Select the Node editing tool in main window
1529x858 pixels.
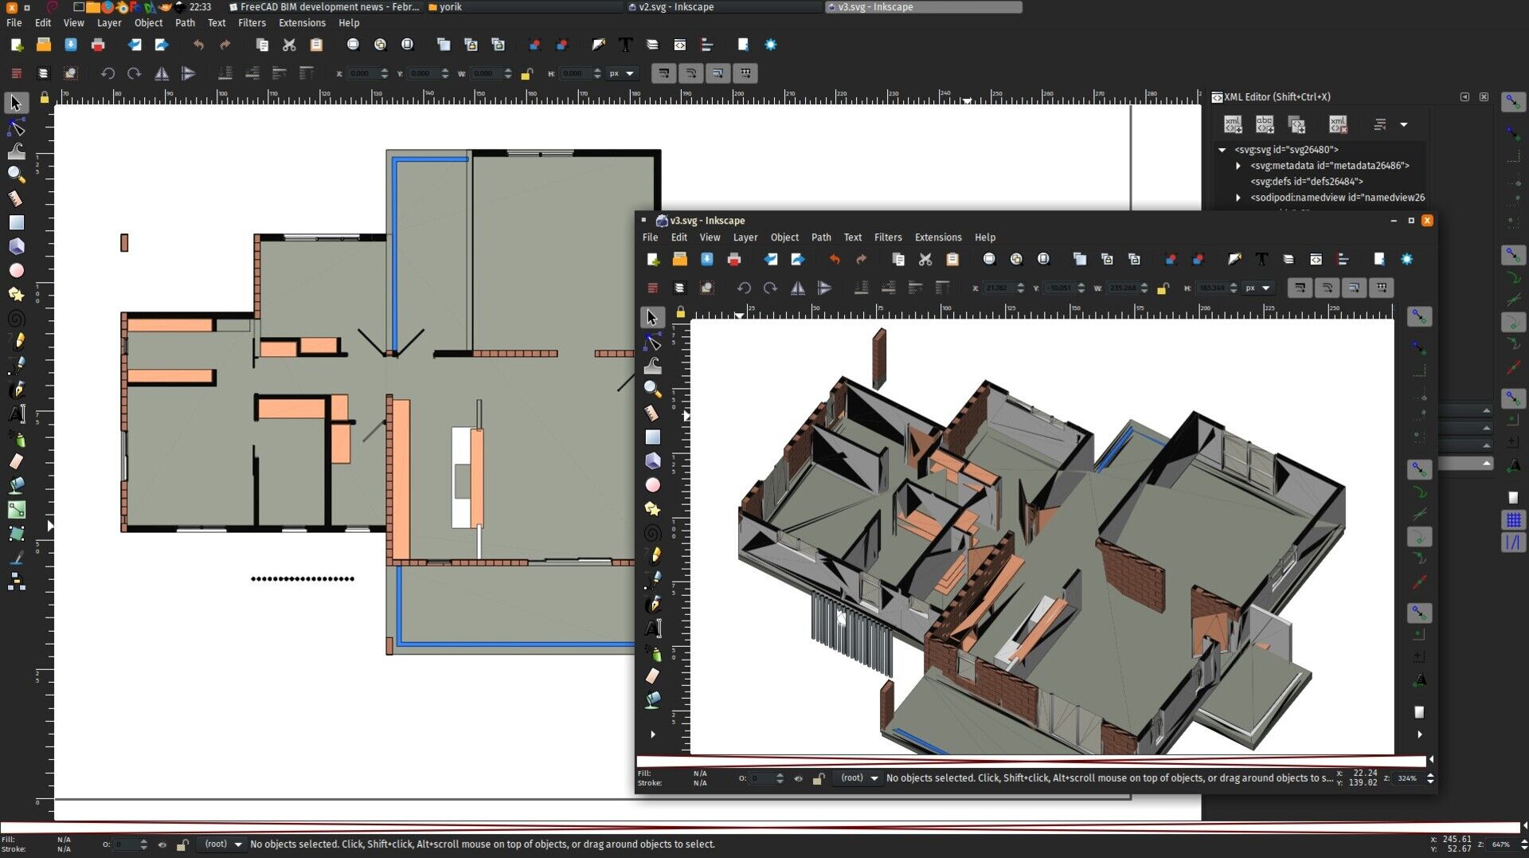[x=16, y=127]
